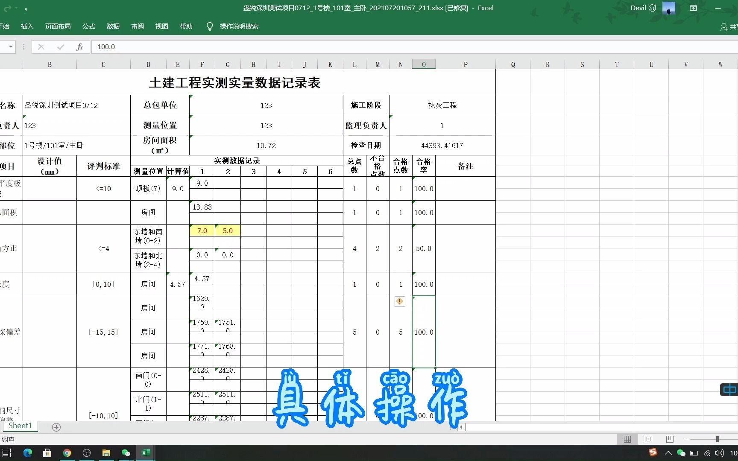Screen dimensions: 738x461
Task: Click the insert function fx icon
Action: (79, 47)
